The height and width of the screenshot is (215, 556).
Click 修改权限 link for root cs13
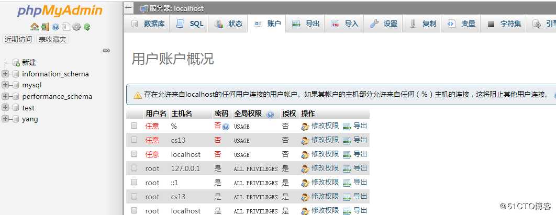325,197
